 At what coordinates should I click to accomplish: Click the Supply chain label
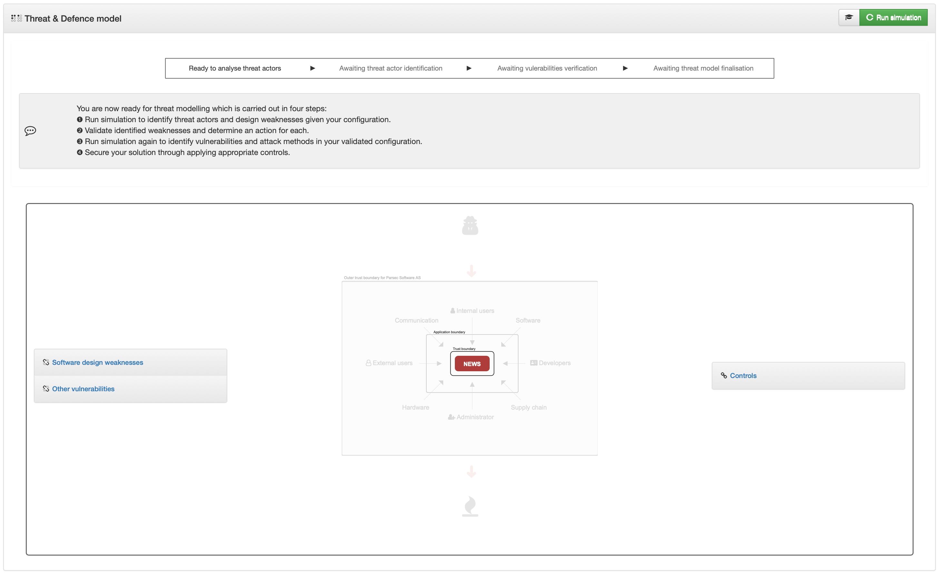(x=528, y=407)
